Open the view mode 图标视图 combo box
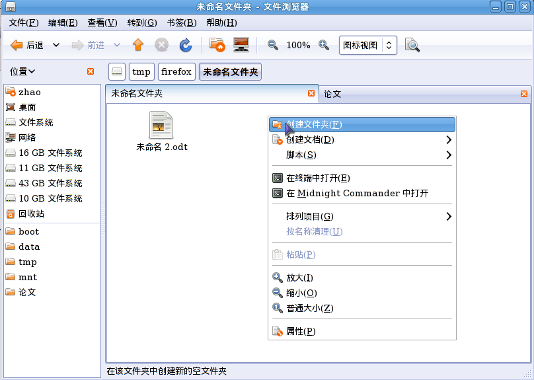 [368, 45]
